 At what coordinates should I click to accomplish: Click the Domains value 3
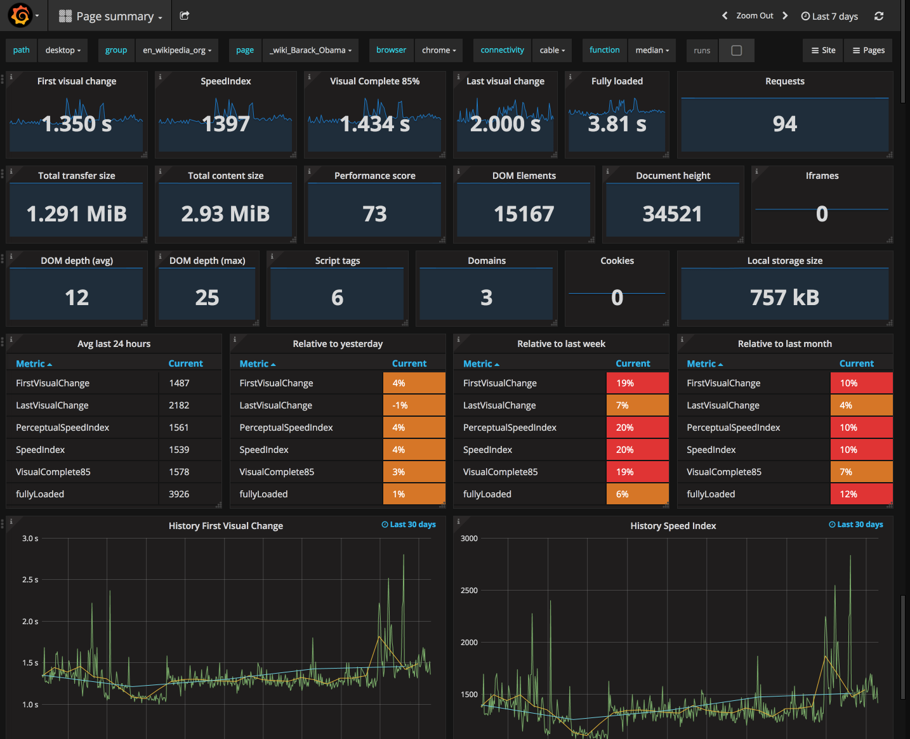click(x=486, y=298)
